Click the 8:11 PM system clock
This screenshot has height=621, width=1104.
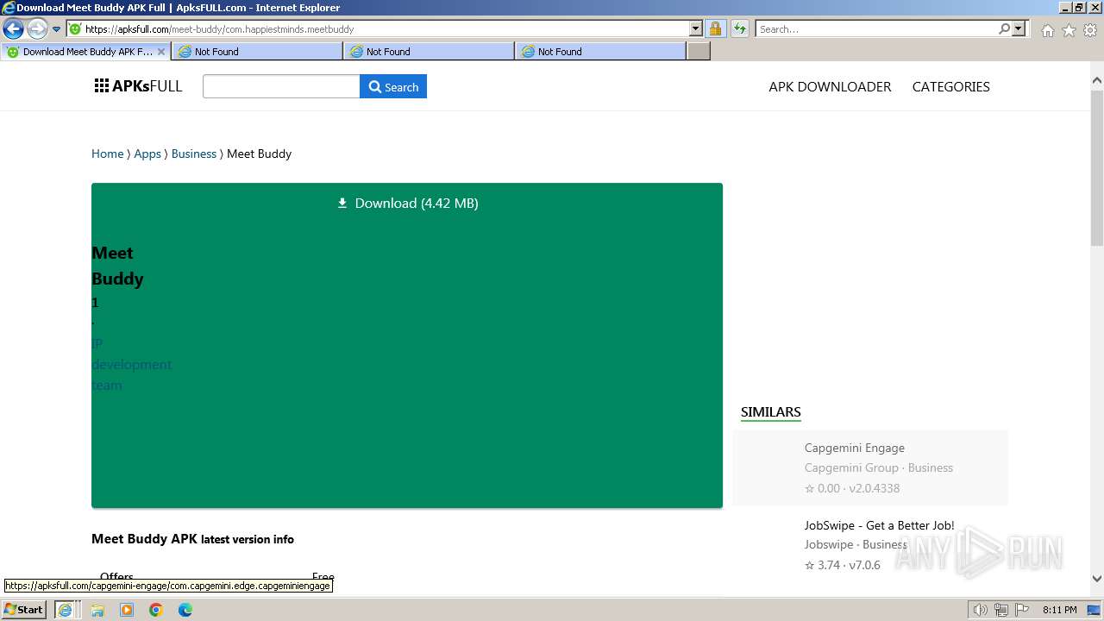pos(1060,610)
